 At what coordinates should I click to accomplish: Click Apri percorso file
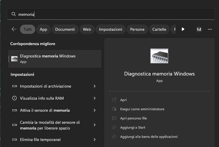(133, 118)
